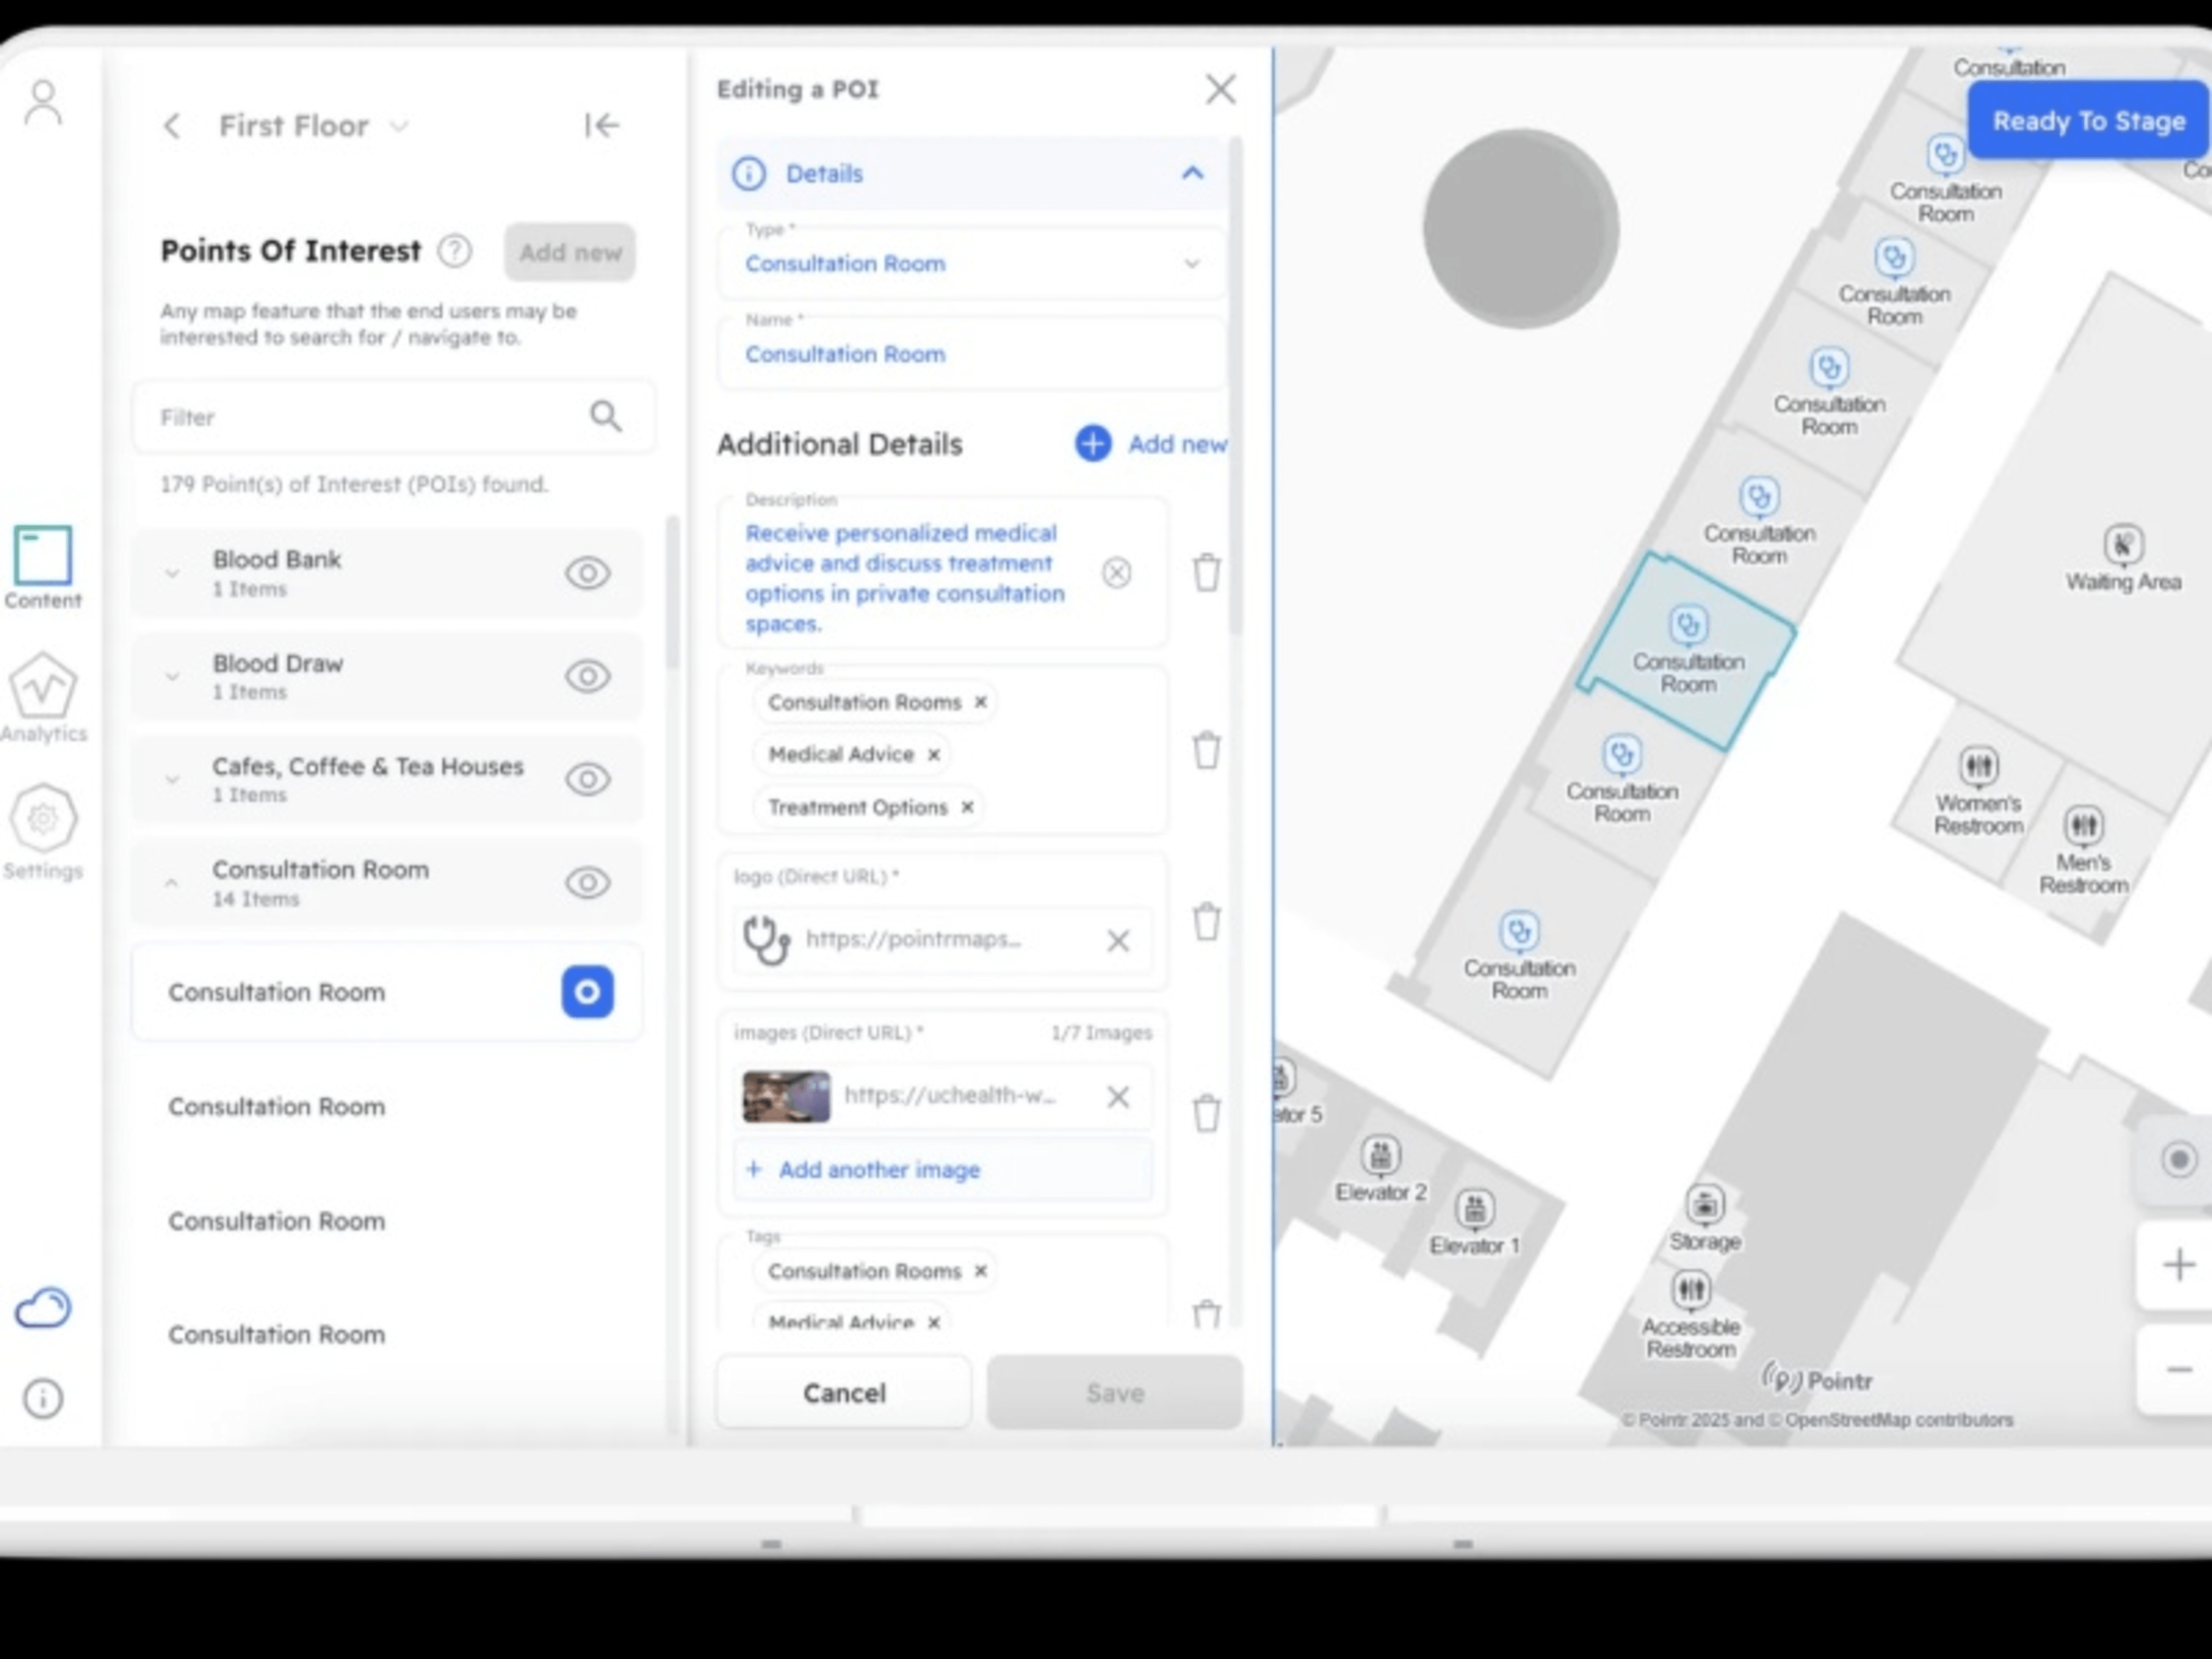The height and width of the screenshot is (1659, 2212).
Task: Select the second Consultation Room list item
Action: (x=277, y=1107)
